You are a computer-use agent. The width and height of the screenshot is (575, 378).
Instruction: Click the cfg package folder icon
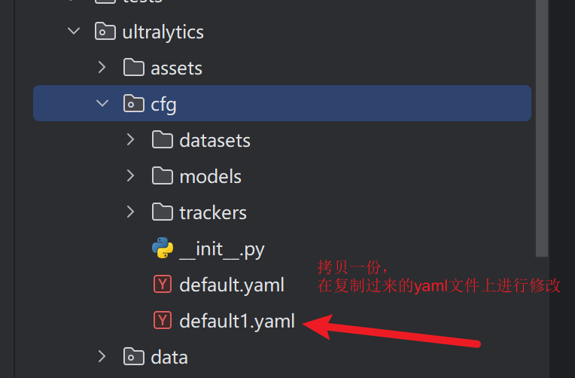tap(134, 103)
